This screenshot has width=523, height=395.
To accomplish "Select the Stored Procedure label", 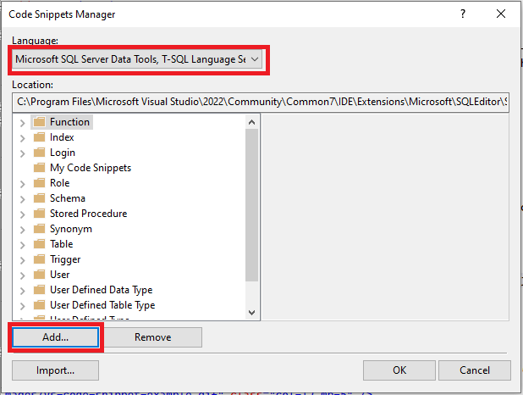I will [88, 214].
